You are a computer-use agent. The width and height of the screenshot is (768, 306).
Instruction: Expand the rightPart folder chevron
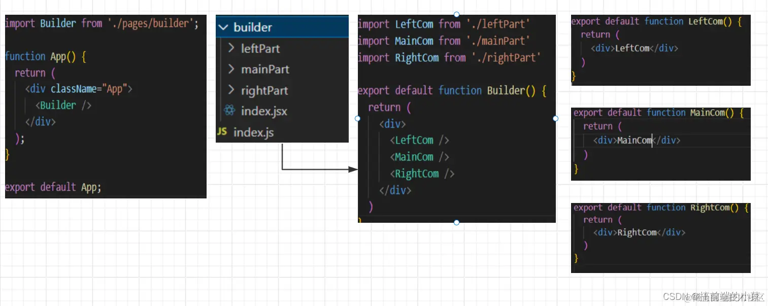point(231,90)
